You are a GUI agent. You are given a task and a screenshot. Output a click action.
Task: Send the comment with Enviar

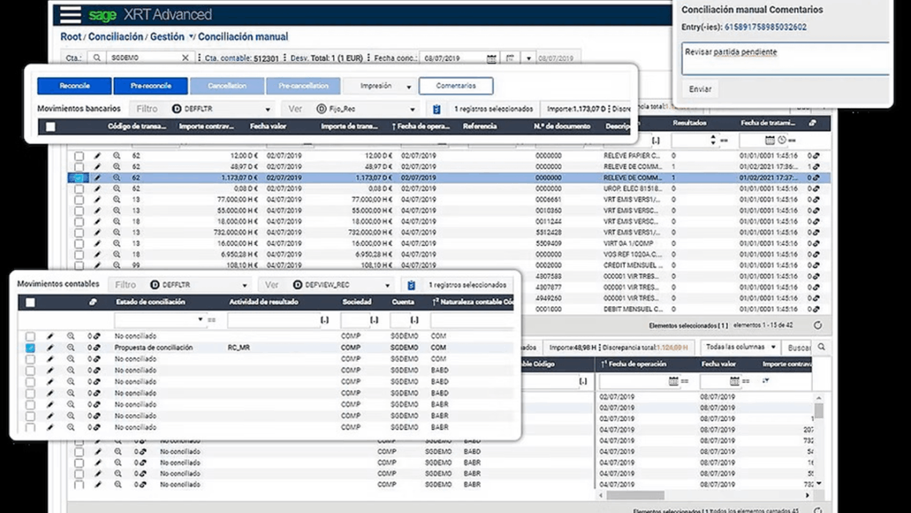700,89
